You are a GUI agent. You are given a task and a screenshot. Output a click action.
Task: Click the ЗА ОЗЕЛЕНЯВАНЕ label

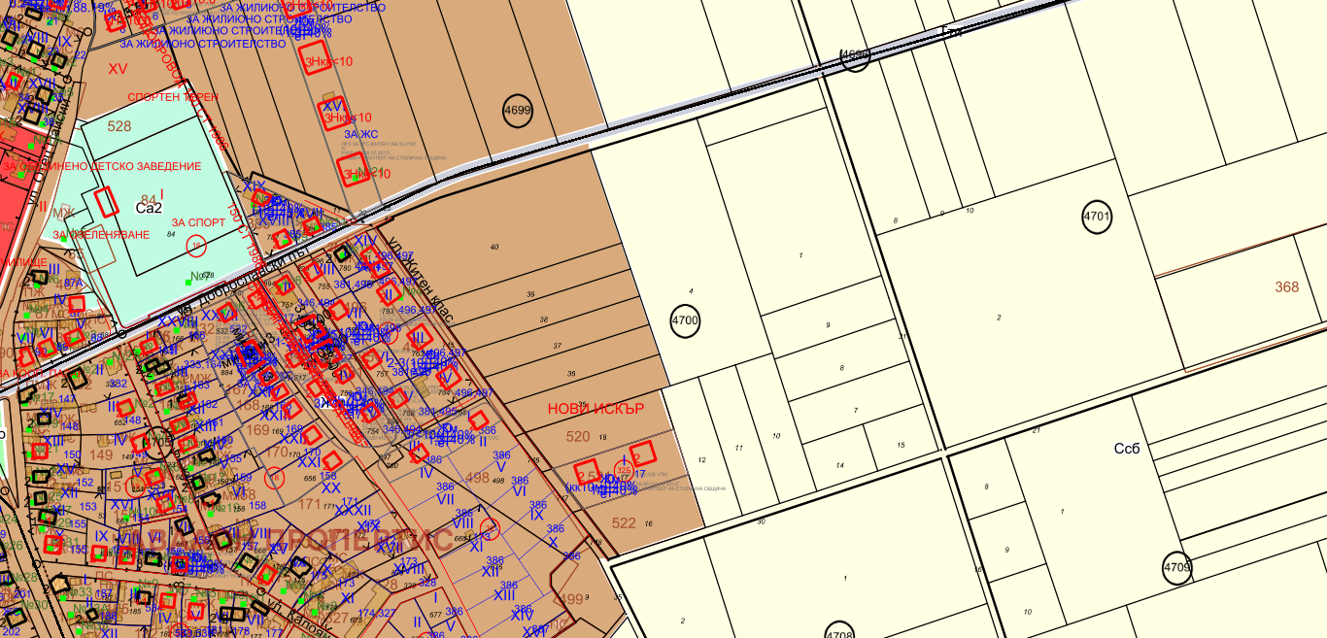(x=101, y=235)
